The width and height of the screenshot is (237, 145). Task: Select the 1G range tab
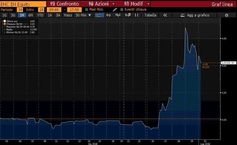(x=5, y=15)
